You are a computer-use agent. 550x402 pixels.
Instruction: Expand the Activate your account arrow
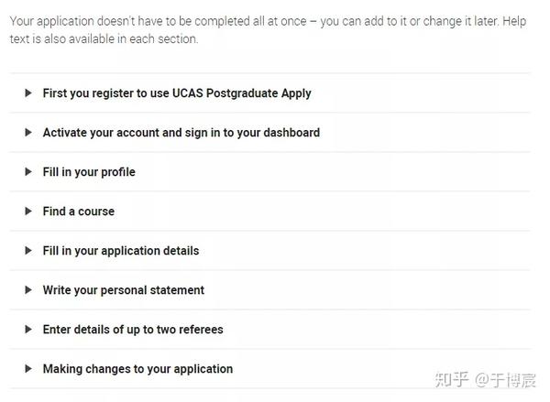(x=28, y=133)
